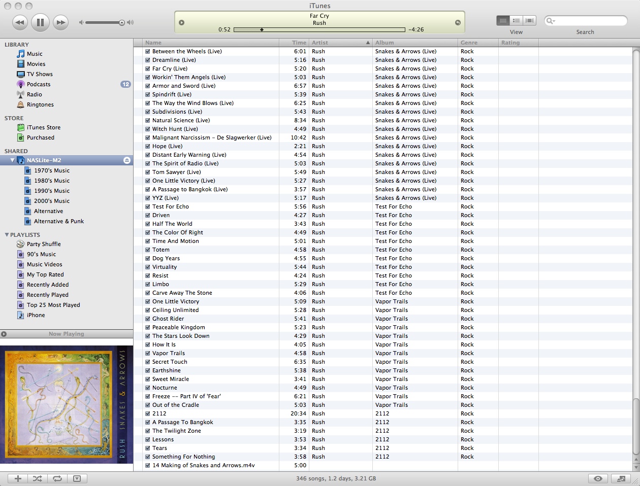
Task: Adjust the volume slider knob
Action: (121, 22)
